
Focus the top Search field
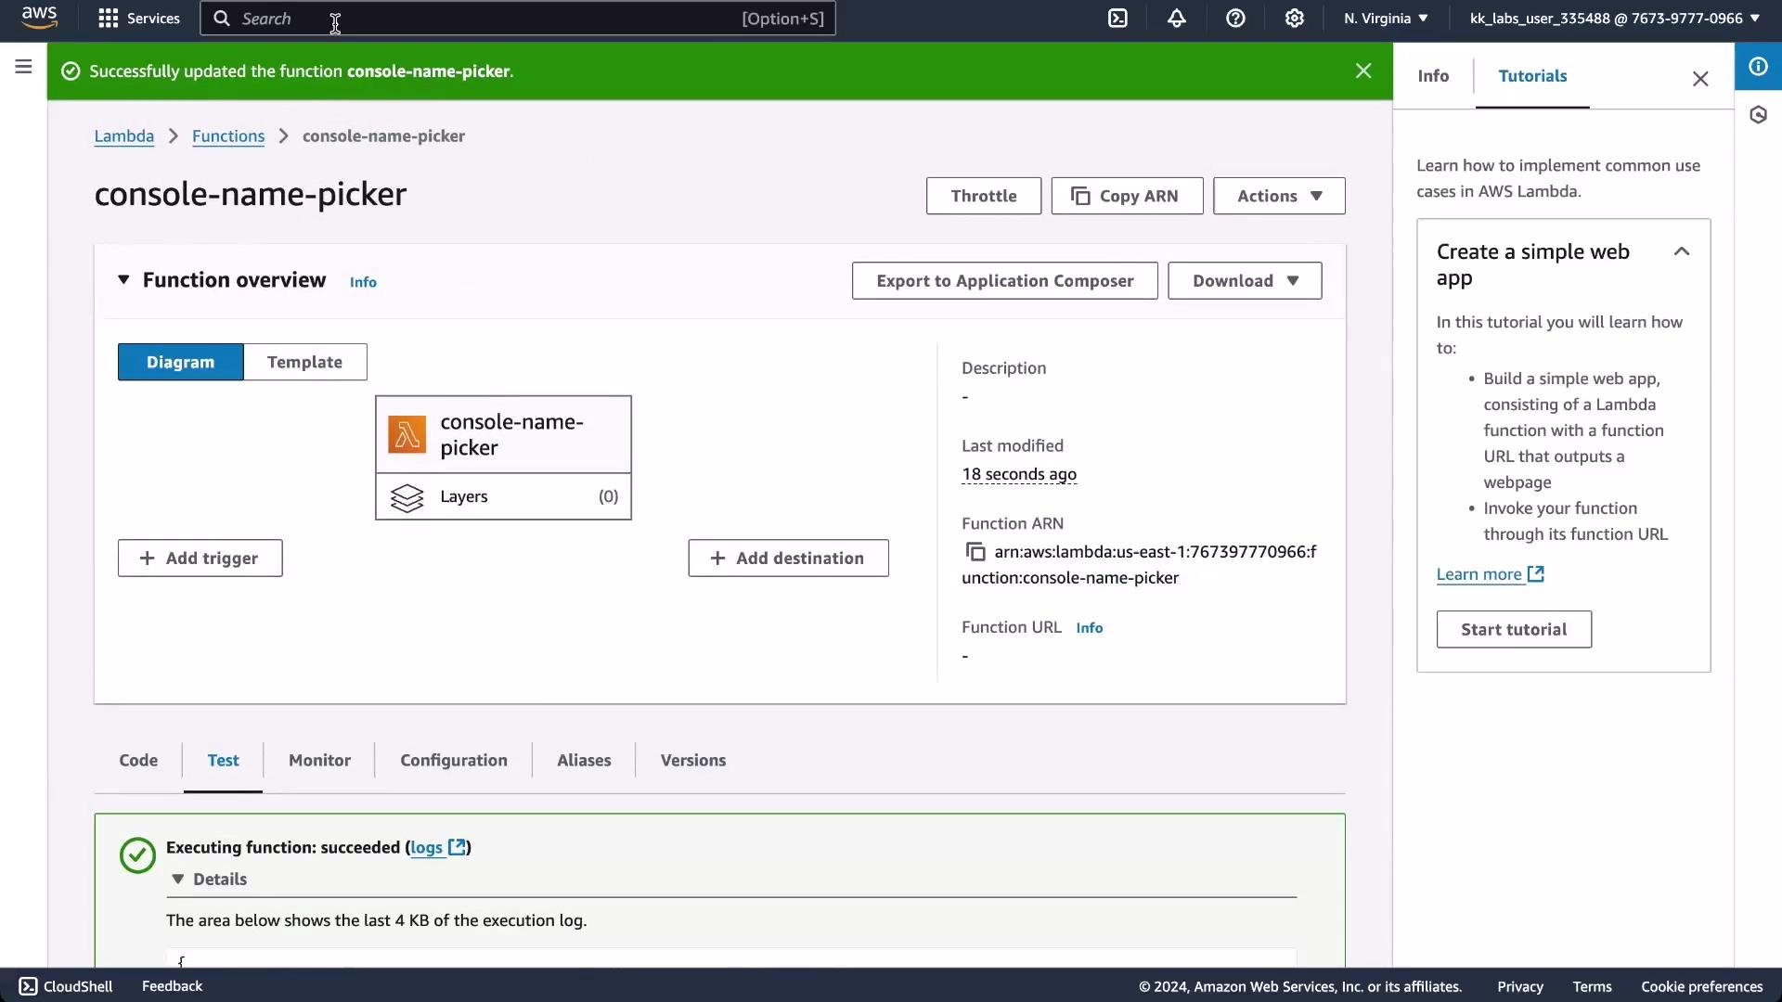pos(518,19)
